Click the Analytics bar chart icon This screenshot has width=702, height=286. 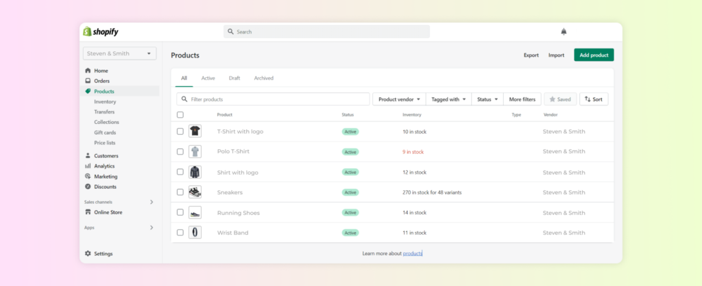click(x=88, y=166)
